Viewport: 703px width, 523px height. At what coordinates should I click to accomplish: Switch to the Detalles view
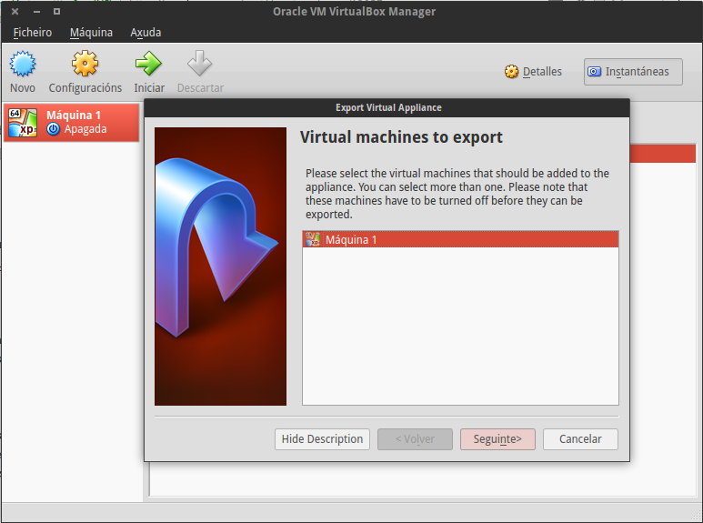tap(533, 72)
